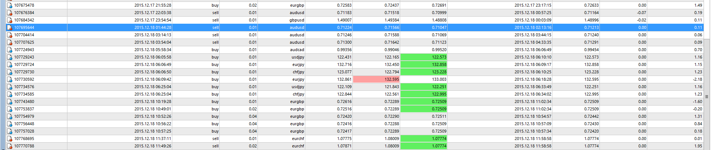The width and height of the screenshot is (711, 150).
Task: Click take-profit value 0.99520
Action: (x=439, y=50)
